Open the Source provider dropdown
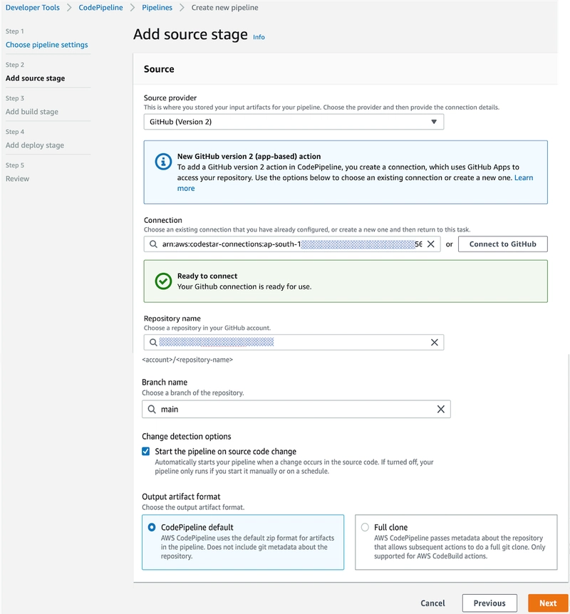The height and width of the screenshot is (614, 570). [293, 122]
